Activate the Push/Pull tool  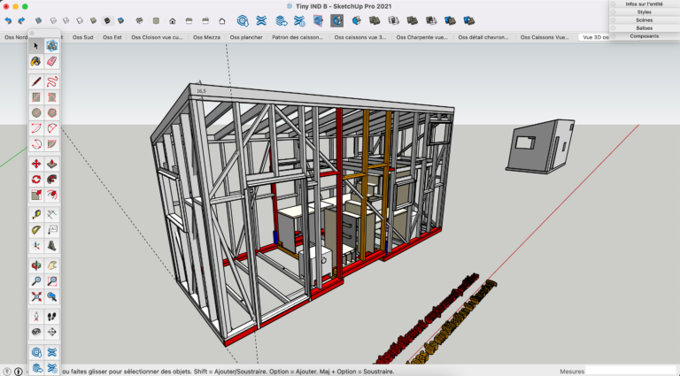(51, 164)
